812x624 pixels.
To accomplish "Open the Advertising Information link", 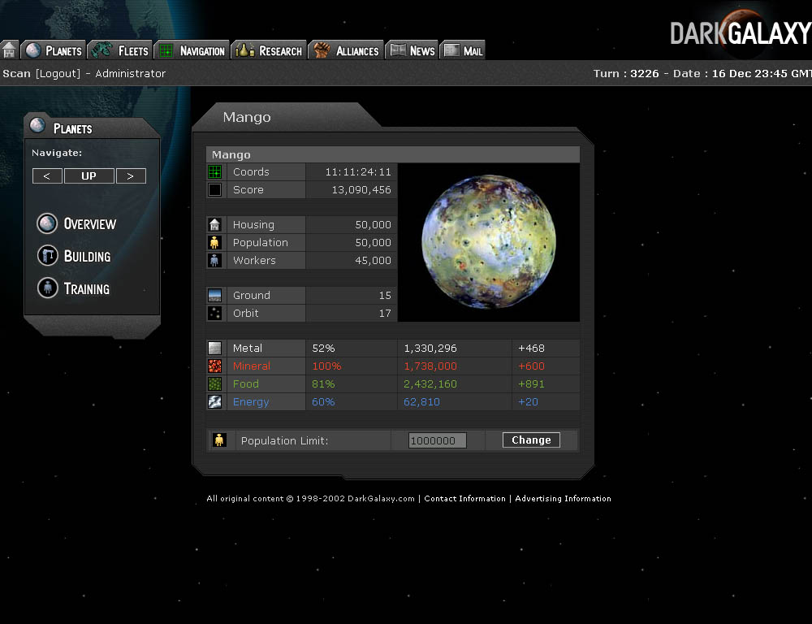I will pyautogui.click(x=563, y=499).
